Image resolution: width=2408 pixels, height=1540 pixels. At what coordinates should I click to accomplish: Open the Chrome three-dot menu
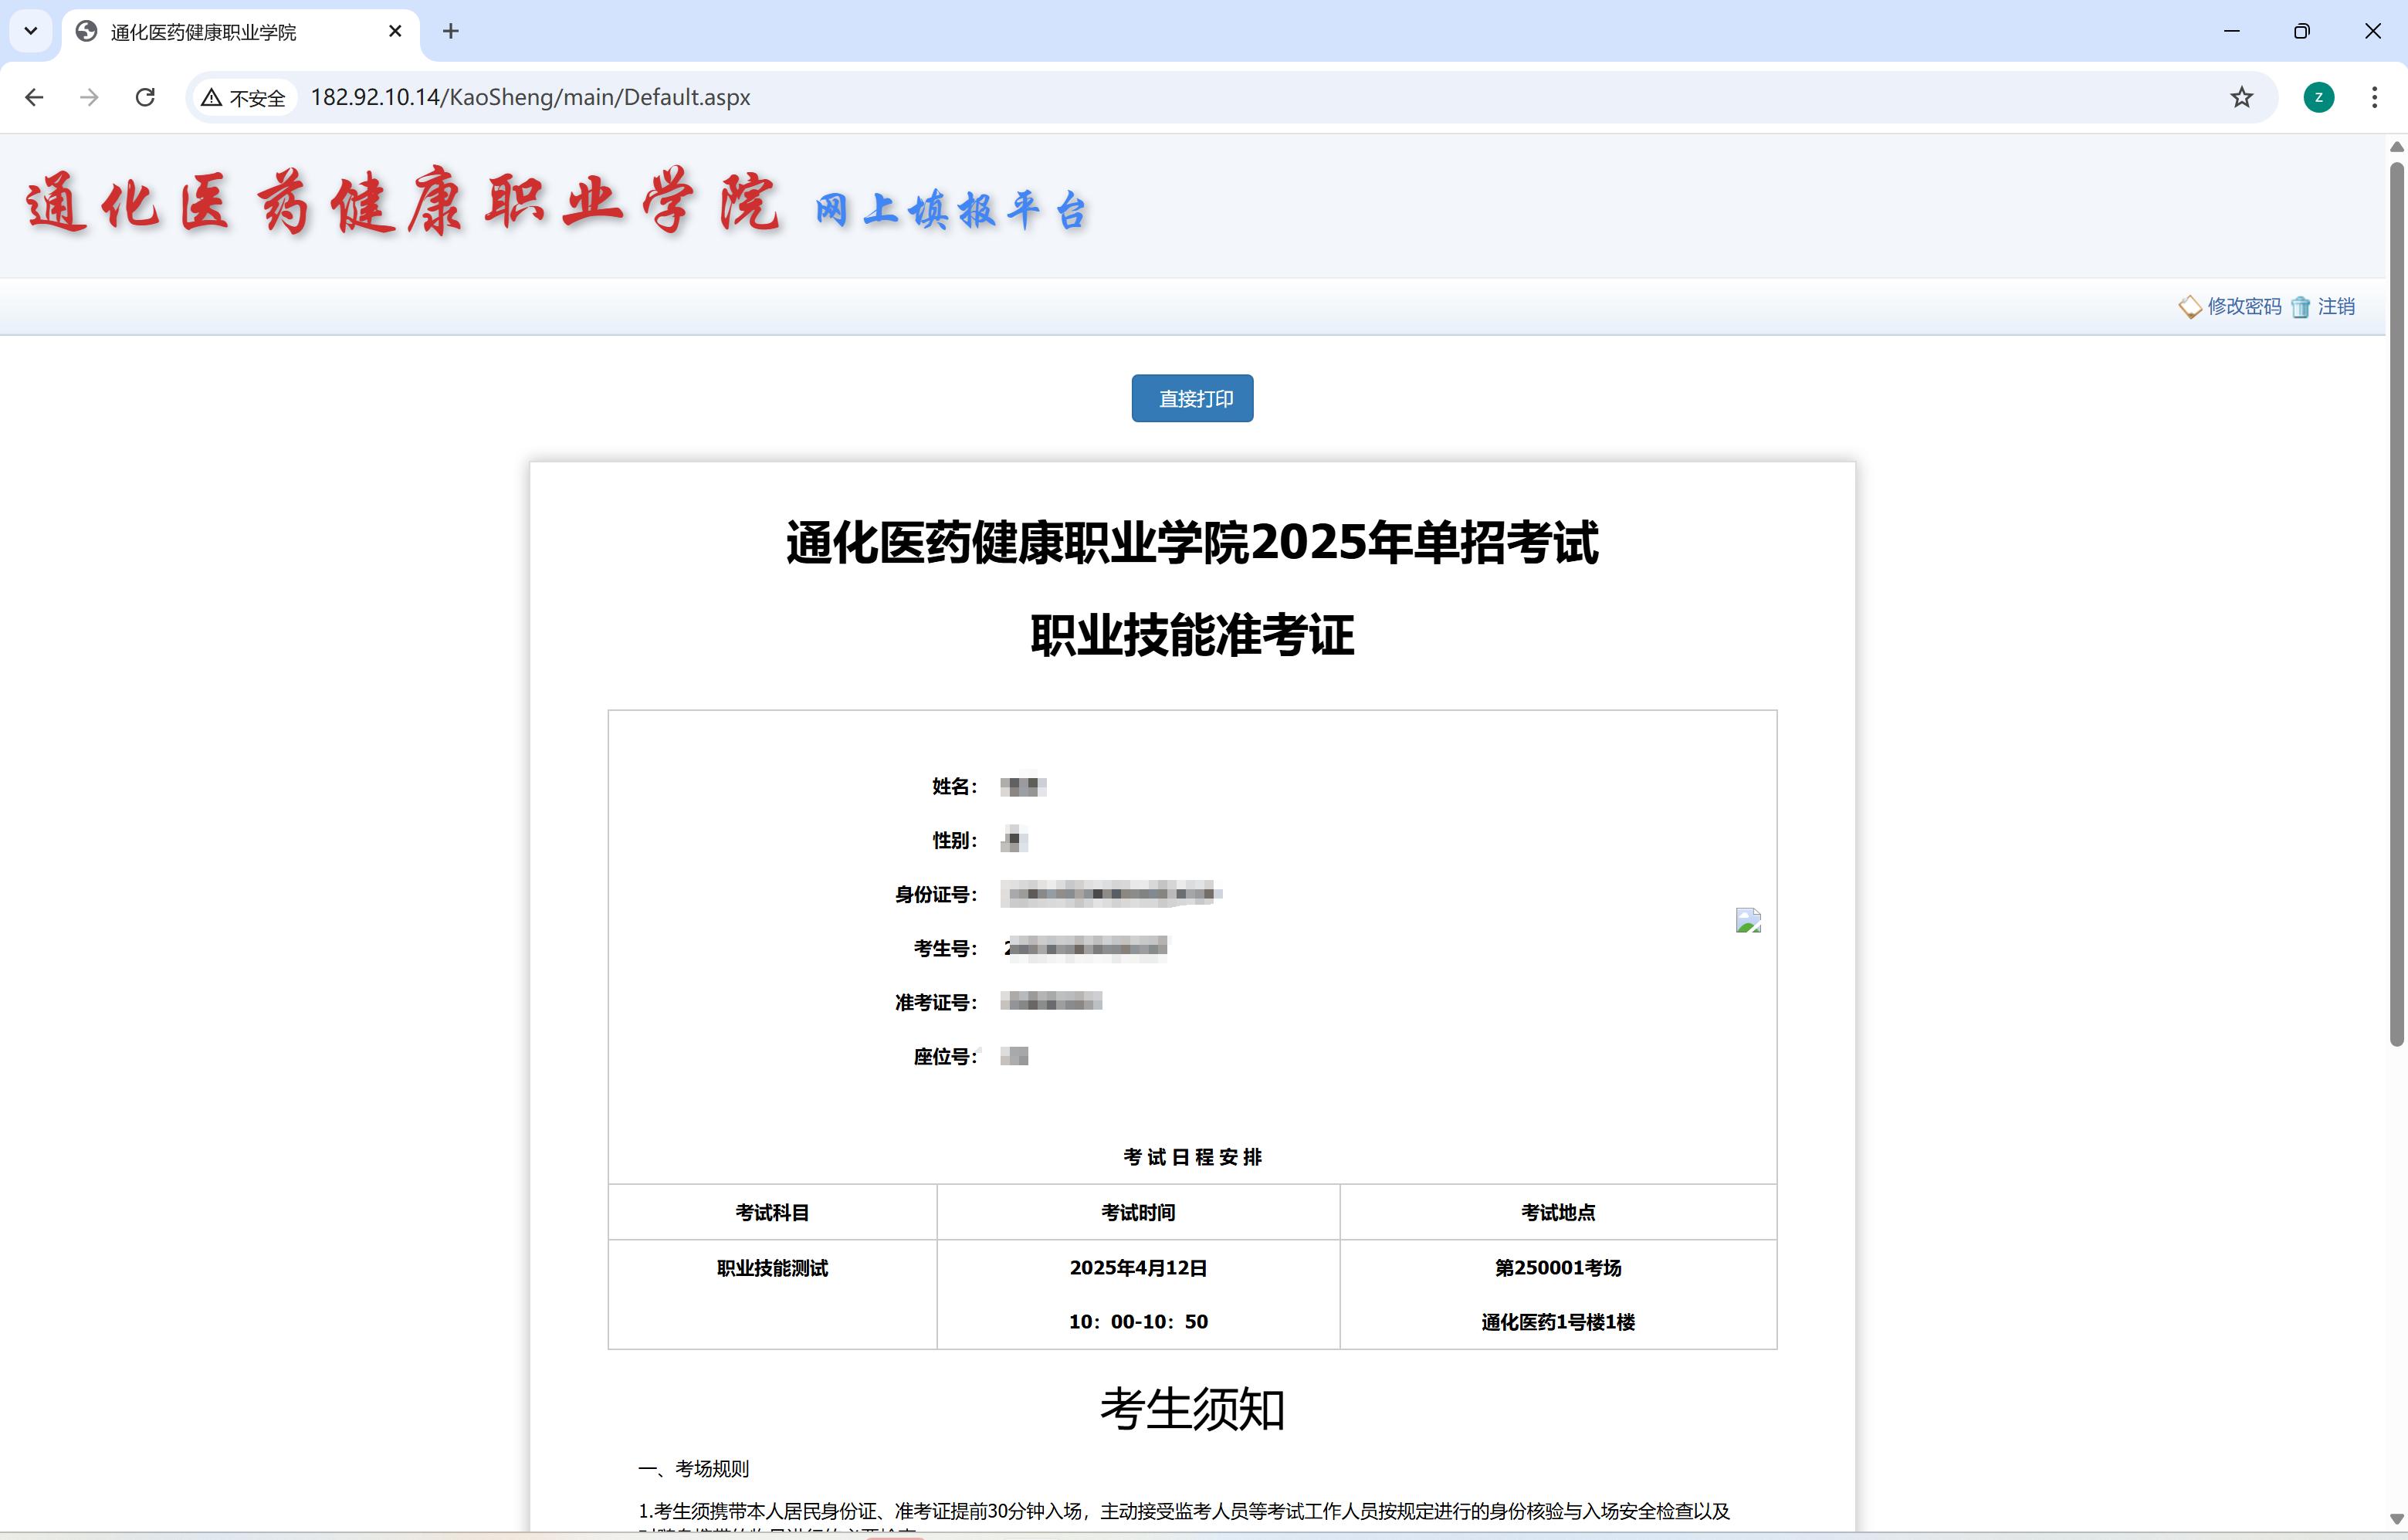click(2374, 97)
